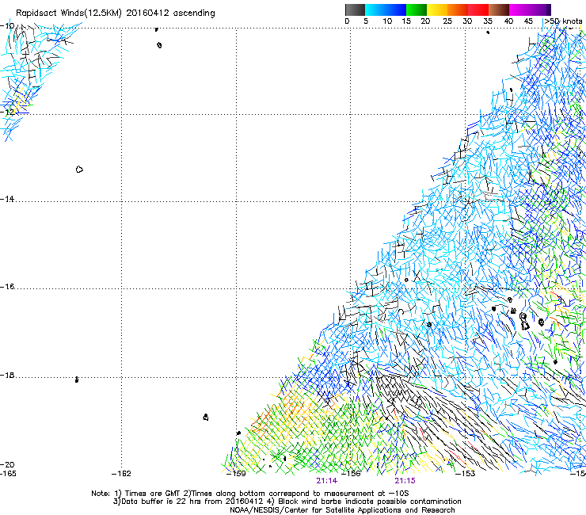The width and height of the screenshot is (586, 515).
Task: Select the "15" value on the speed legend
Action: click(406, 21)
